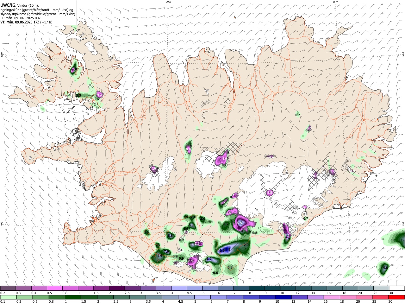
Task: Click the 11.6 precipitation value on the map
Action: tap(227, 250)
